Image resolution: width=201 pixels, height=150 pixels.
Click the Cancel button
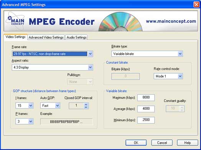pyautogui.click(x=162, y=143)
